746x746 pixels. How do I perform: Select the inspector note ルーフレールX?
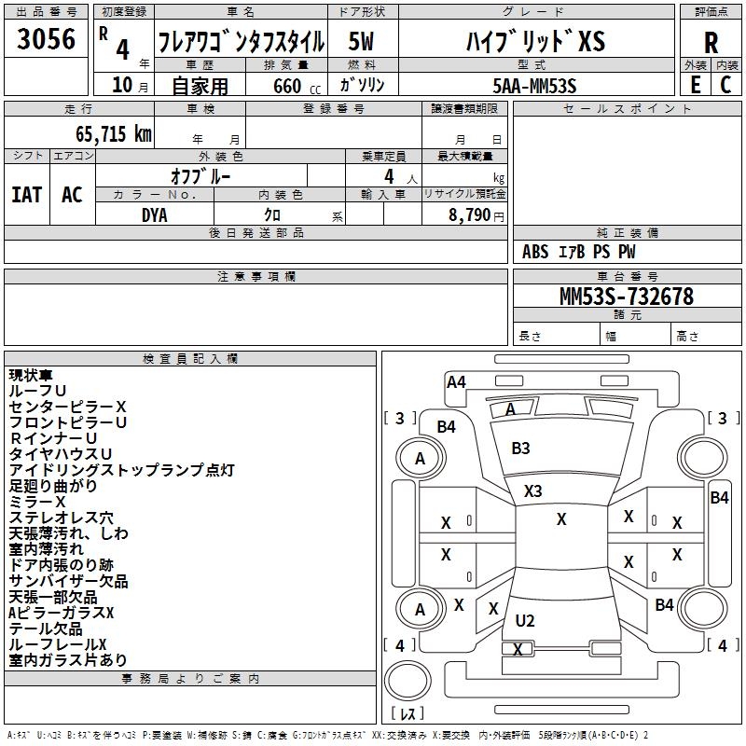click(x=57, y=644)
